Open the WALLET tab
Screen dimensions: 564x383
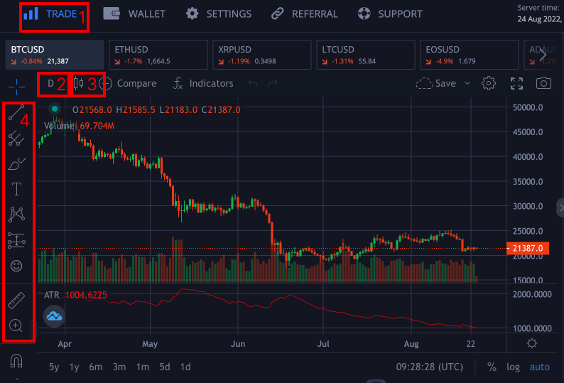tap(134, 14)
